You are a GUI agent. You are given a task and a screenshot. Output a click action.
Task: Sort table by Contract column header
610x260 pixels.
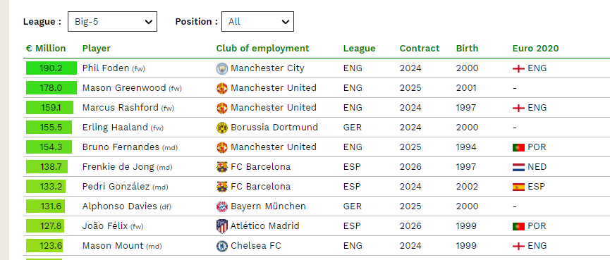(420, 48)
